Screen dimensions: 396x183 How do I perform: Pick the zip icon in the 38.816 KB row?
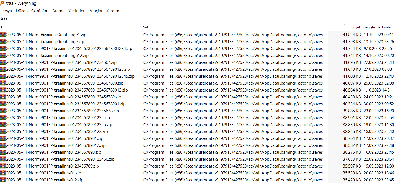pos(3,132)
